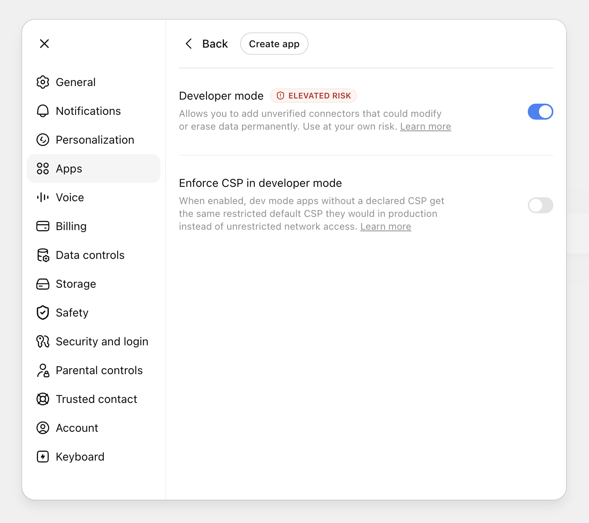Click the Create app button
Viewport: 589px width, 523px height.
click(274, 44)
